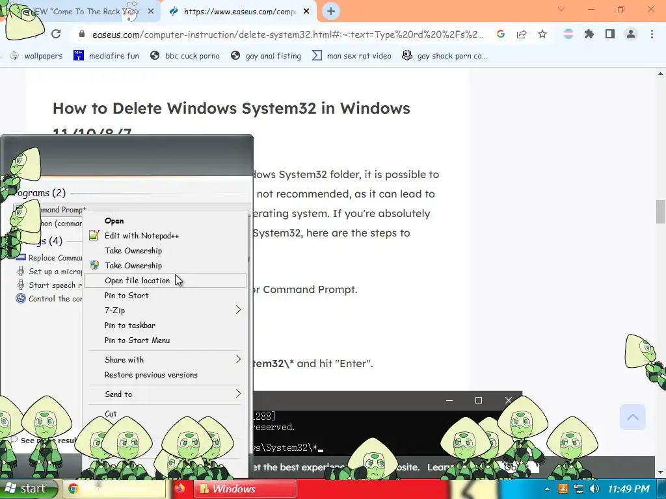The image size is (666, 499).
Task: Open 'Start speech r…' search result
Action: 48,285
